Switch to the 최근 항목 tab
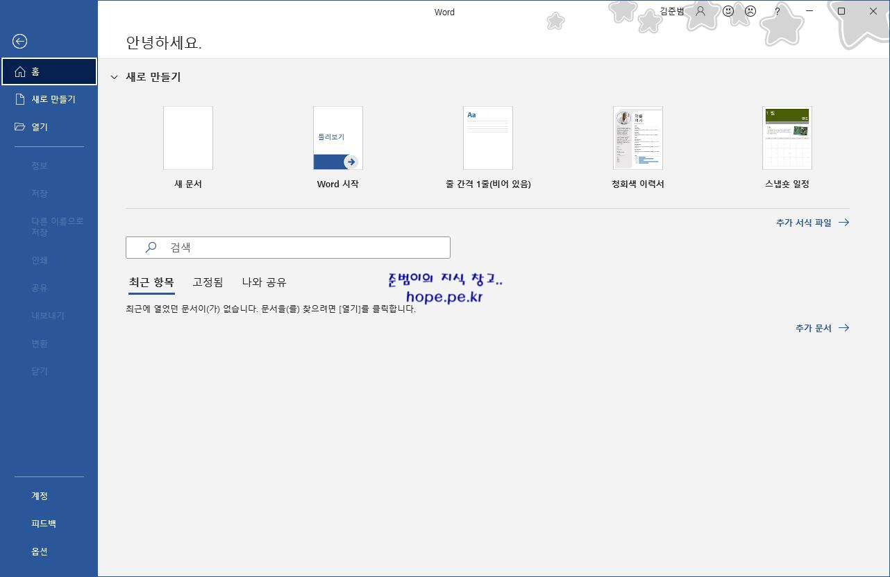This screenshot has width=890, height=577. tap(151, 282)
